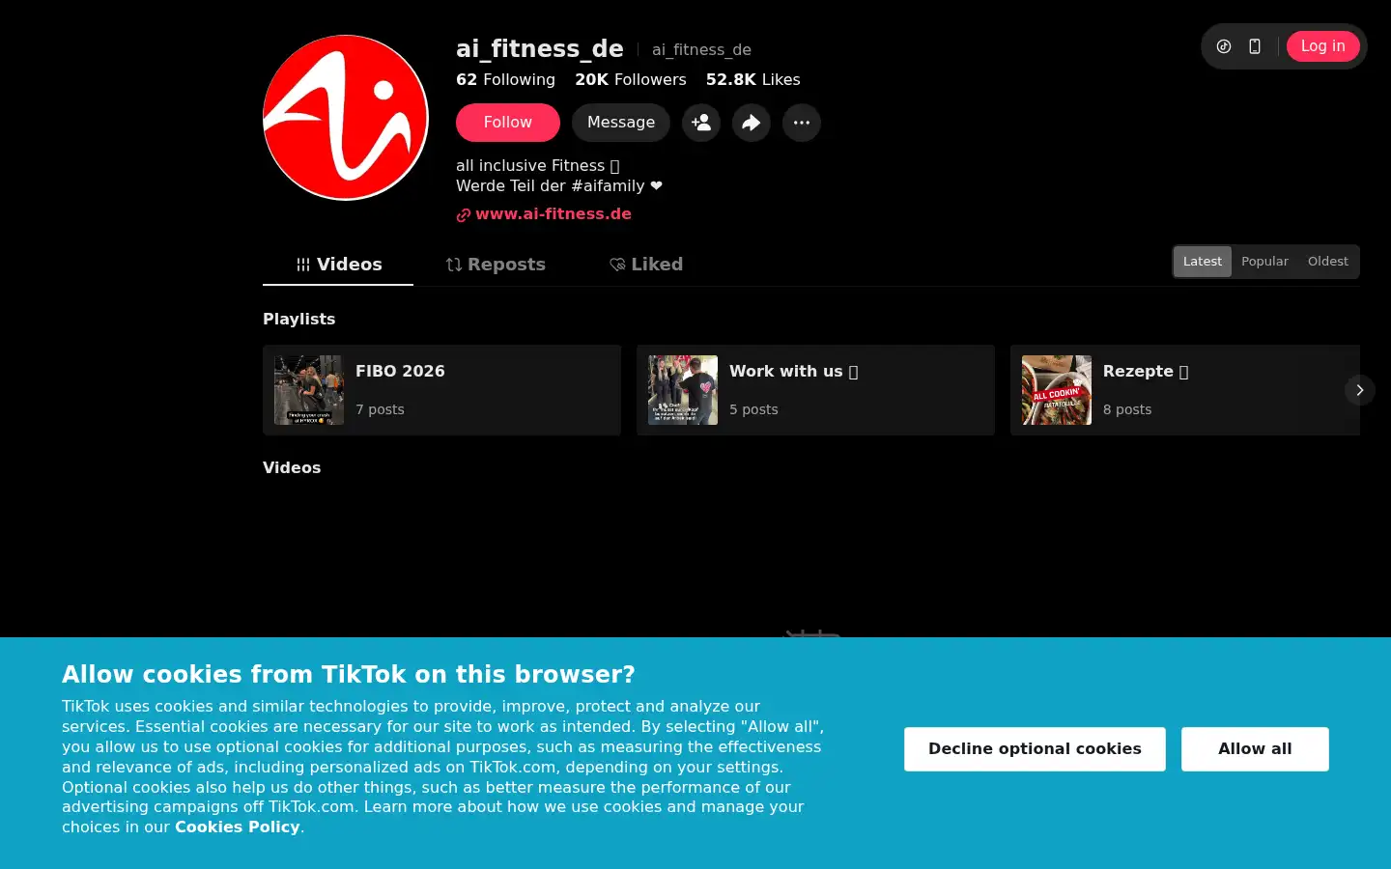Click the Playlists section heading
Image resolution: width=1391 pixels, height=869 pixels.
(x=299, y=320)
